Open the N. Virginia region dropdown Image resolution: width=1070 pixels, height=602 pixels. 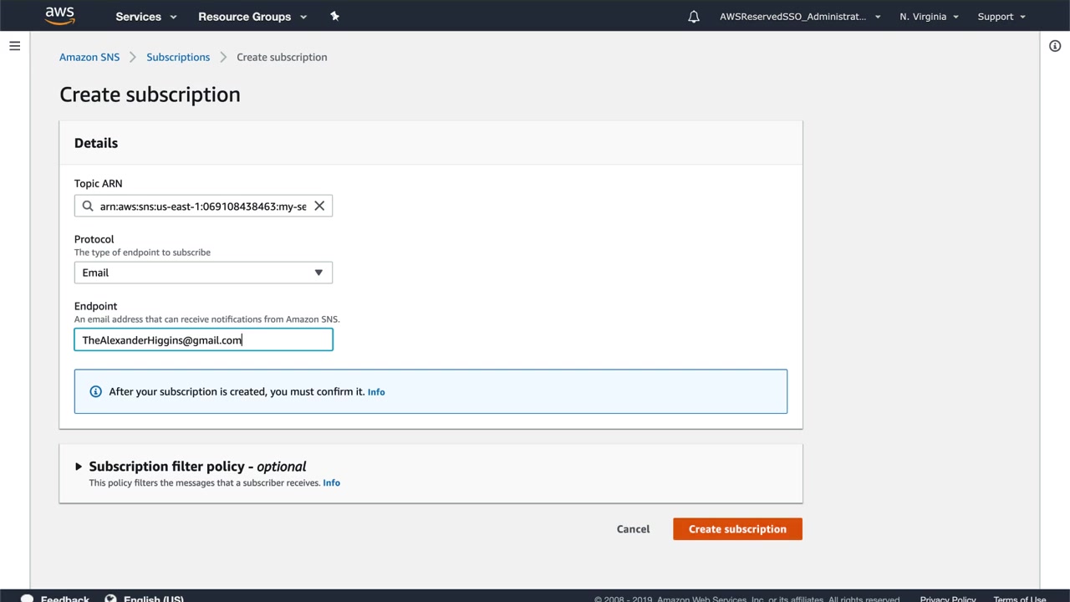pos(929,17)
